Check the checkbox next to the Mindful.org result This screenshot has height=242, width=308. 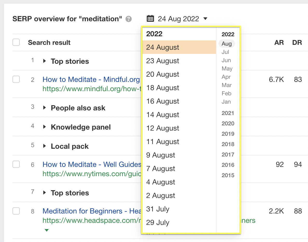click(16, 80)
